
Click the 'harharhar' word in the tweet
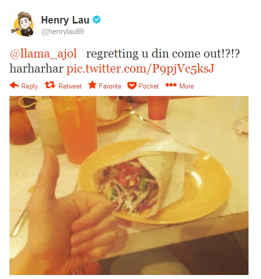tap(36, 68)
